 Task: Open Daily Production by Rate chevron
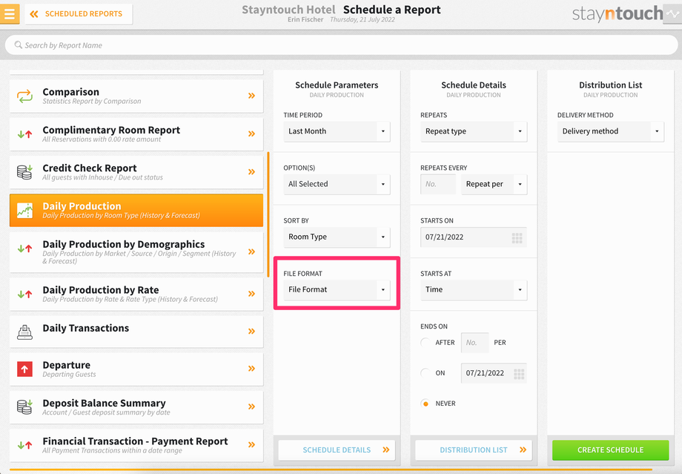(x=251, y=294)
